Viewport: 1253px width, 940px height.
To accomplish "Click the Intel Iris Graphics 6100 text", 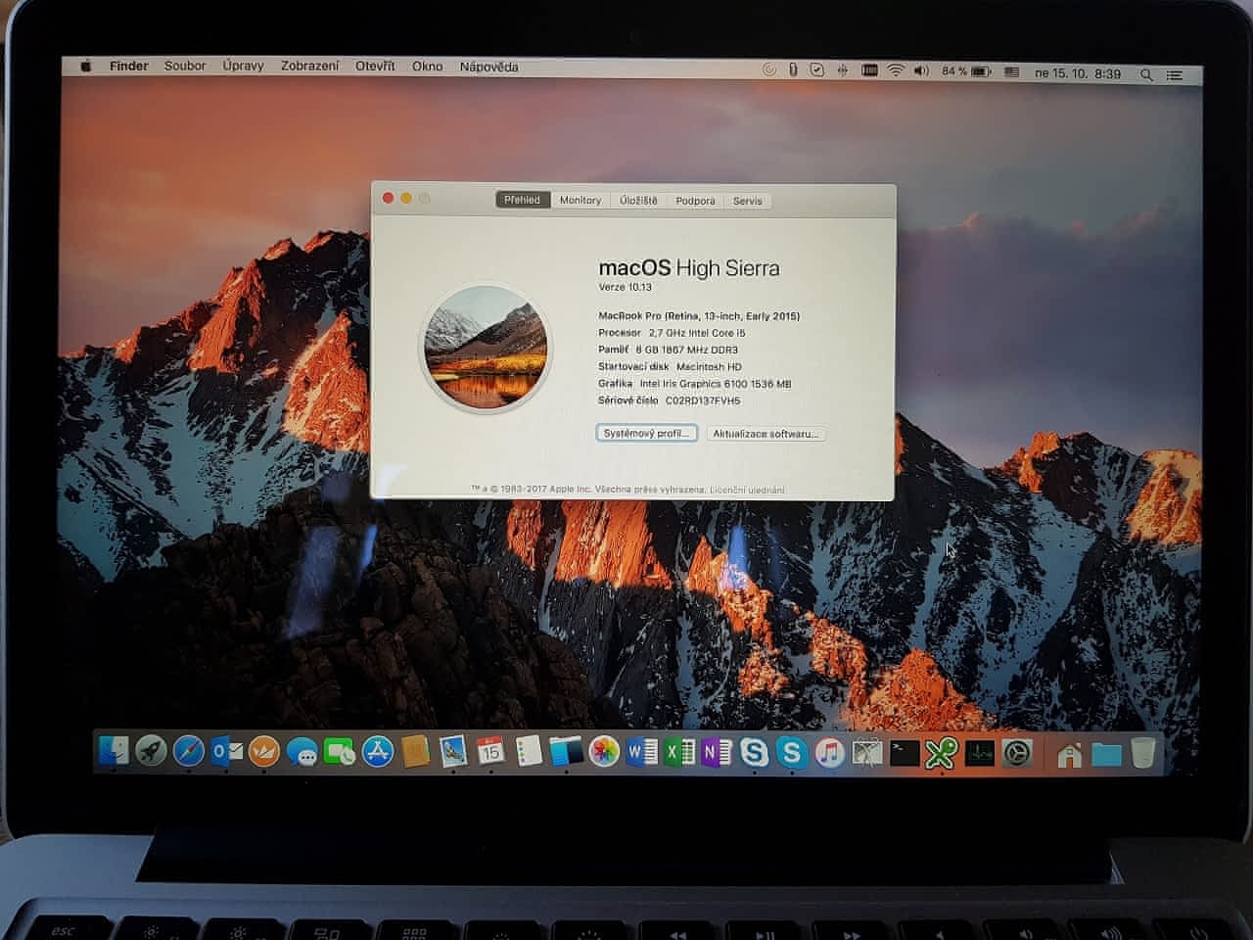I will (716, 384).
